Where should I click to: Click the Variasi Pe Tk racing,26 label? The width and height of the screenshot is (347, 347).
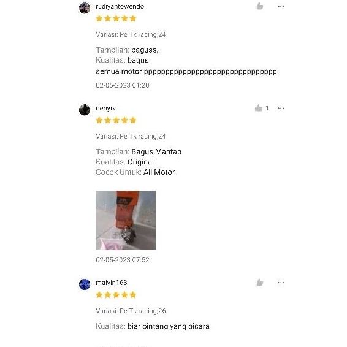coord(131,311)
